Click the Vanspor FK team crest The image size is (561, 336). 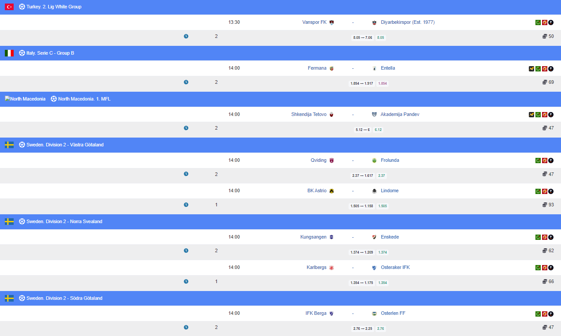point(332,22)
